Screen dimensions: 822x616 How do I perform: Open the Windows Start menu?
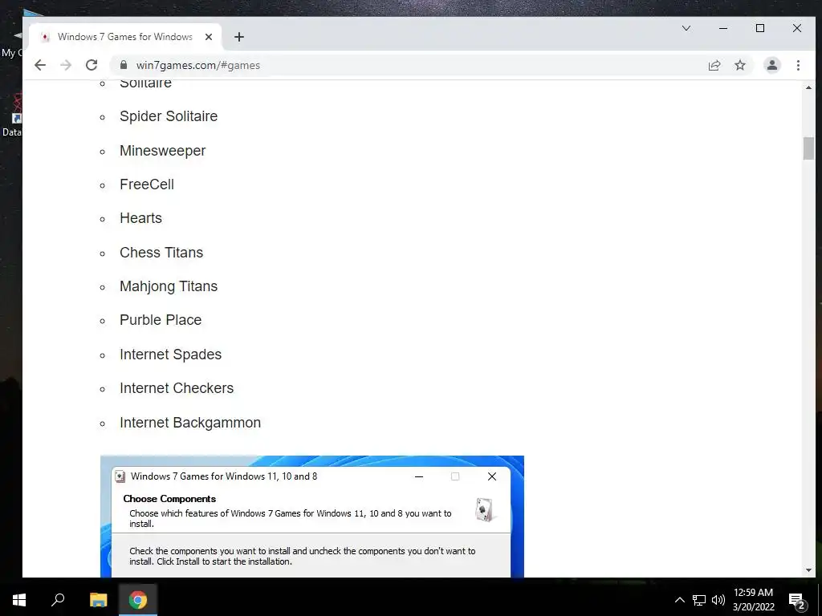coord(19,600)
